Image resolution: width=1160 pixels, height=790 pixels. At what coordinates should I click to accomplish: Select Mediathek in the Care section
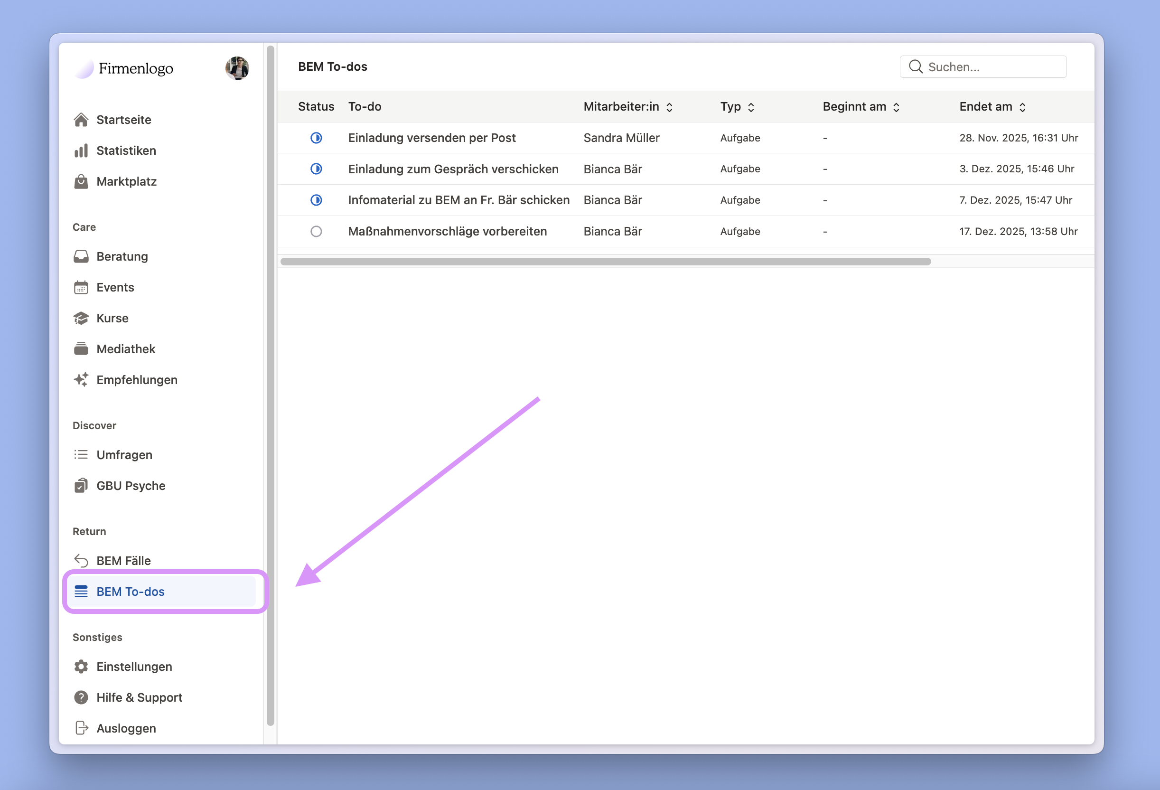pos(126,349)
